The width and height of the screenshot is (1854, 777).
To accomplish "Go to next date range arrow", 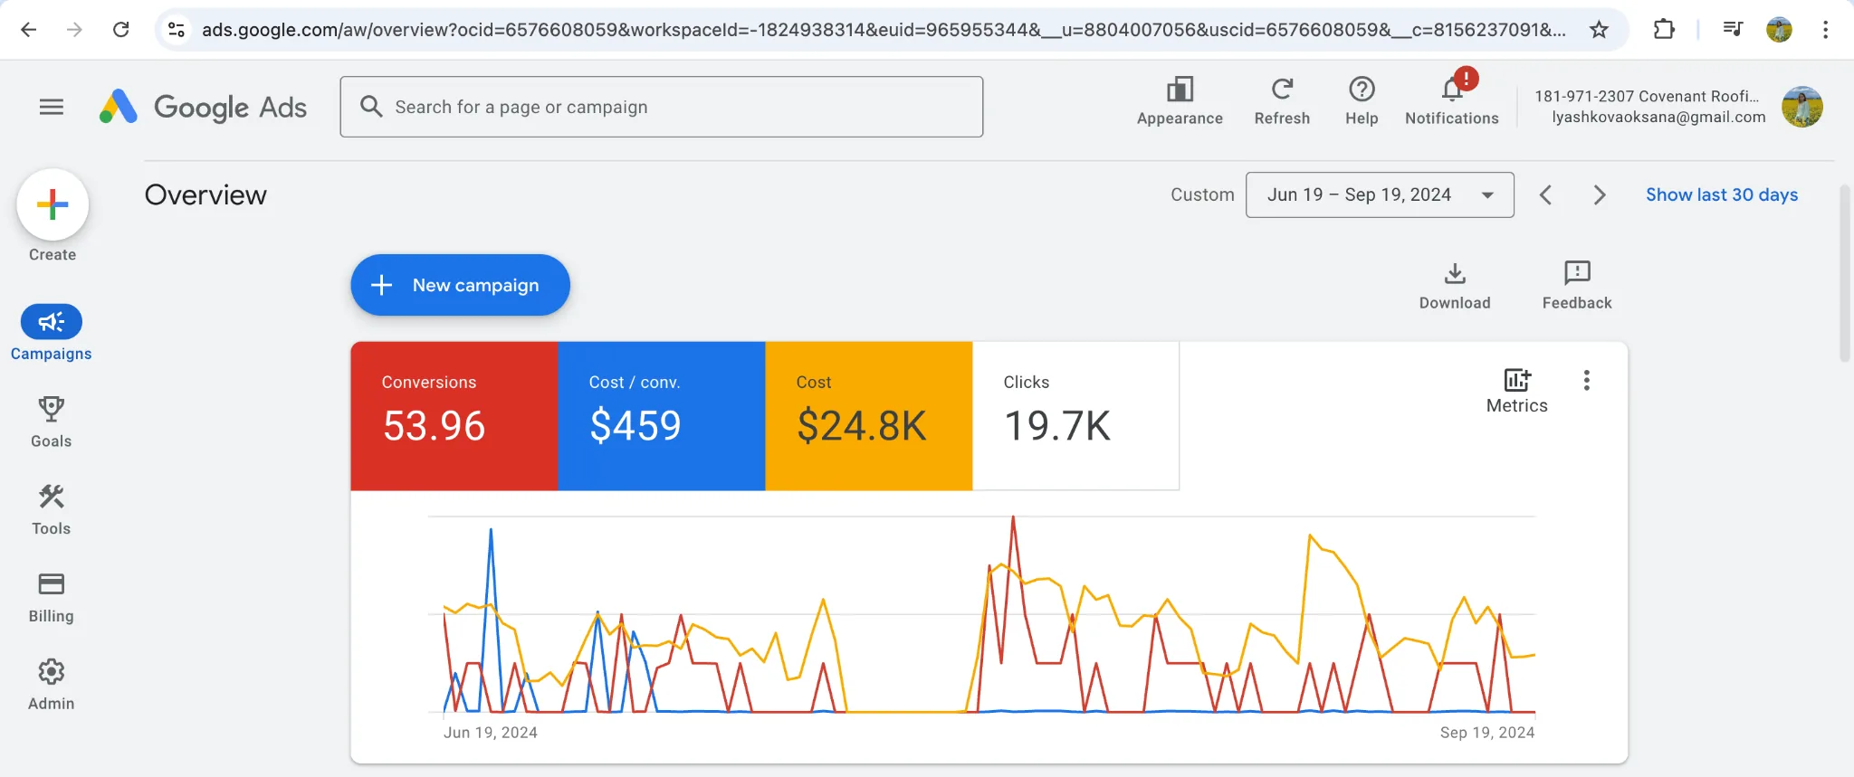I will [1600, 195].
